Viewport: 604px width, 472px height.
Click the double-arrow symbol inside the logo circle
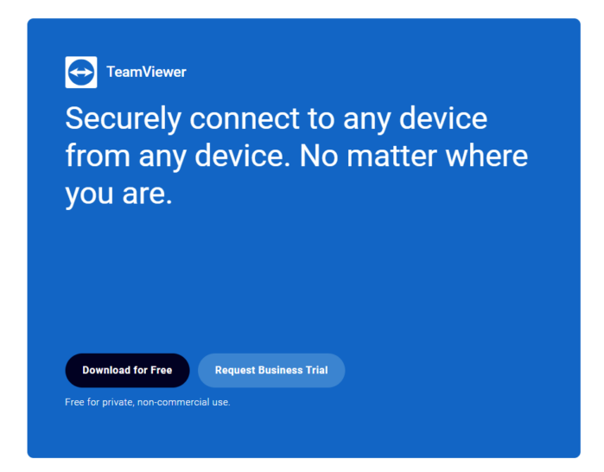tap(81, 72)
